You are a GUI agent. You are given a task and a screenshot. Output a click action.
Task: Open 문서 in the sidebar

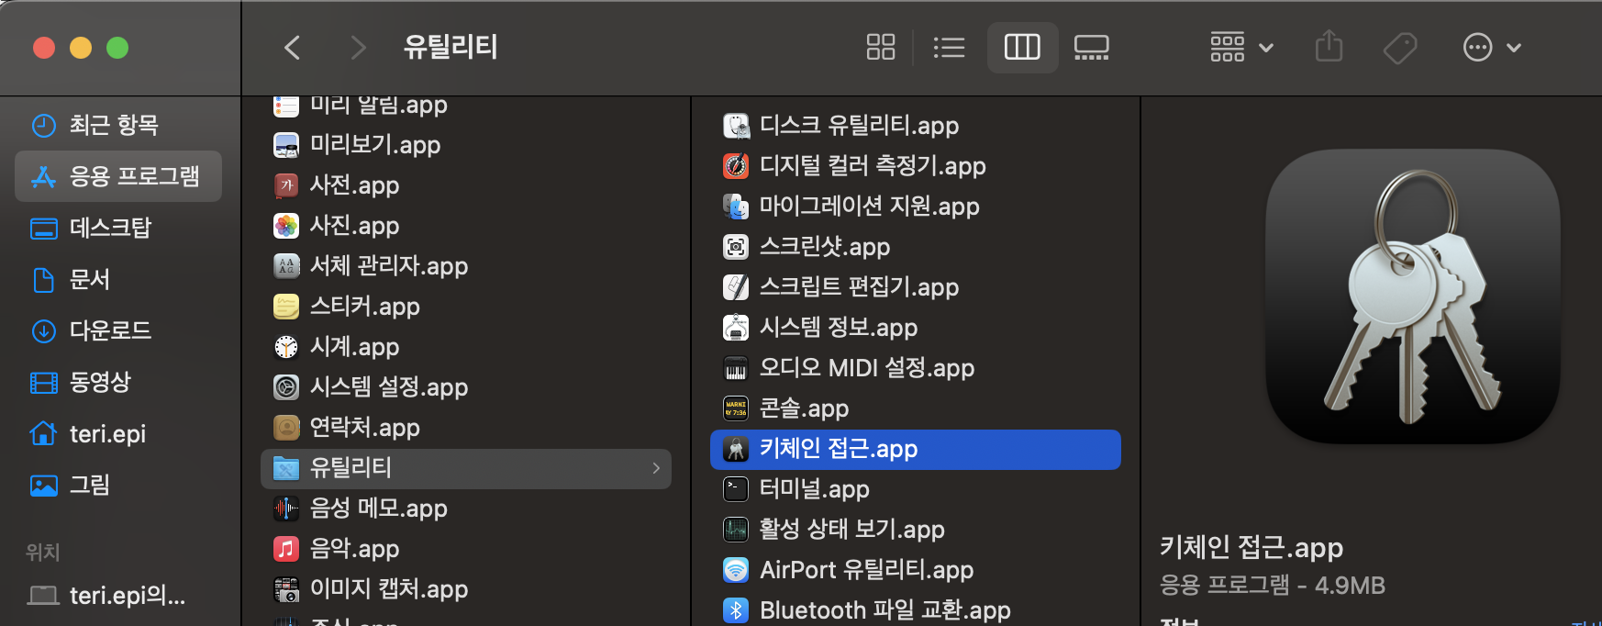[118, 279]
